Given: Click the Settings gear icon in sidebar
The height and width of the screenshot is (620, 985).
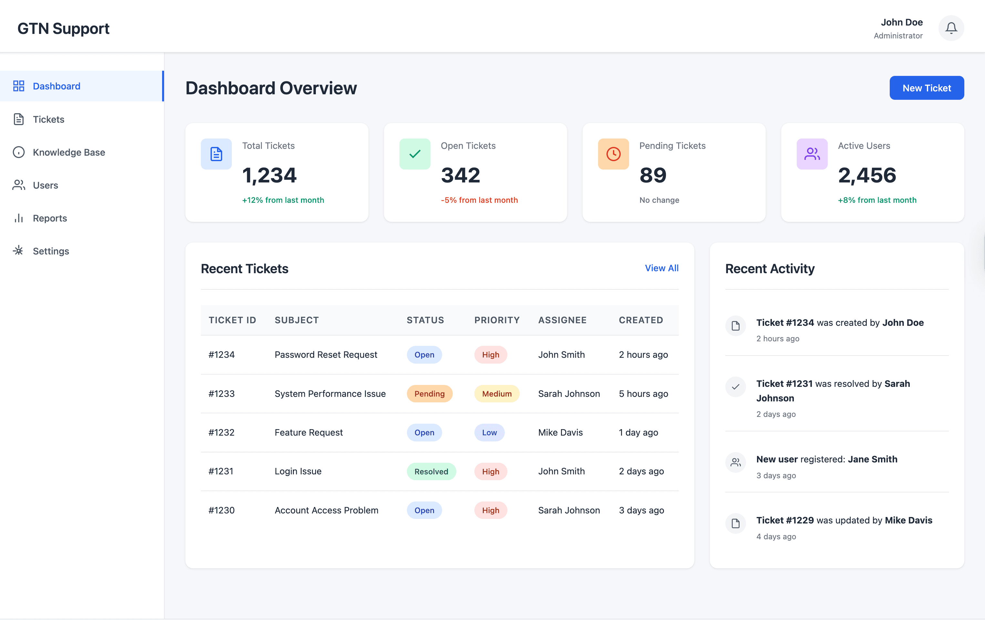Looking at the screenshot, I should point(18,251).
